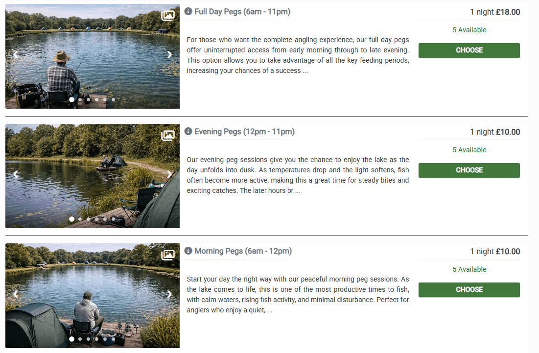Click the info icon beside Morning Pegs
Image resolution: width=539 pixels, height=353 pixels.
tap(188, 251)
